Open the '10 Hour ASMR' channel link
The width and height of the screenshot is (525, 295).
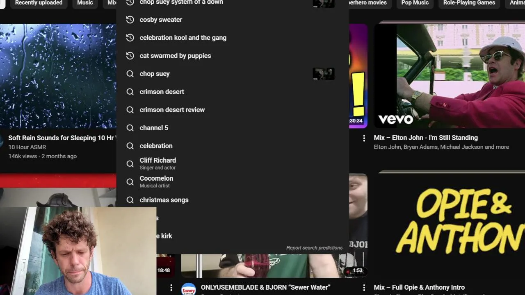27,147
